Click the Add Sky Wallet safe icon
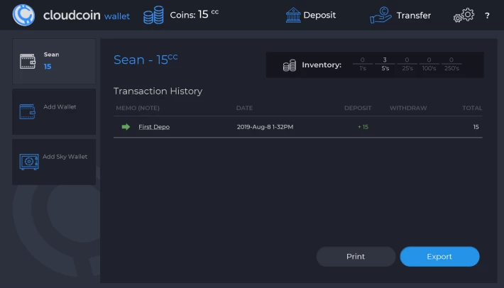The width and height of the screenshot is (504, 288). click(x=29, y=162)
